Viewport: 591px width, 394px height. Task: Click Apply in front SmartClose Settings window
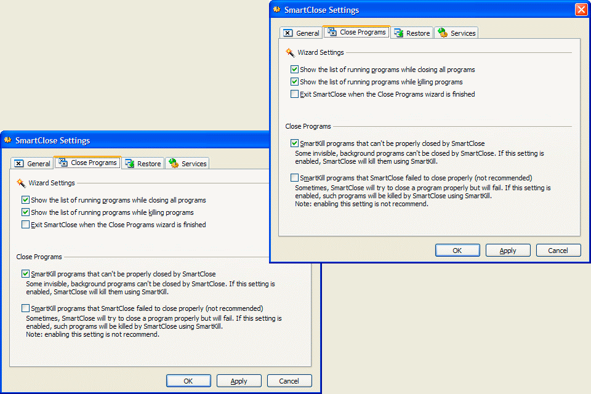(x=508, y=251)
